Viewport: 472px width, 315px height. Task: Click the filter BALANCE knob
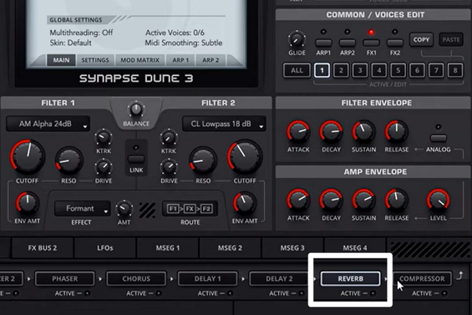136,110
